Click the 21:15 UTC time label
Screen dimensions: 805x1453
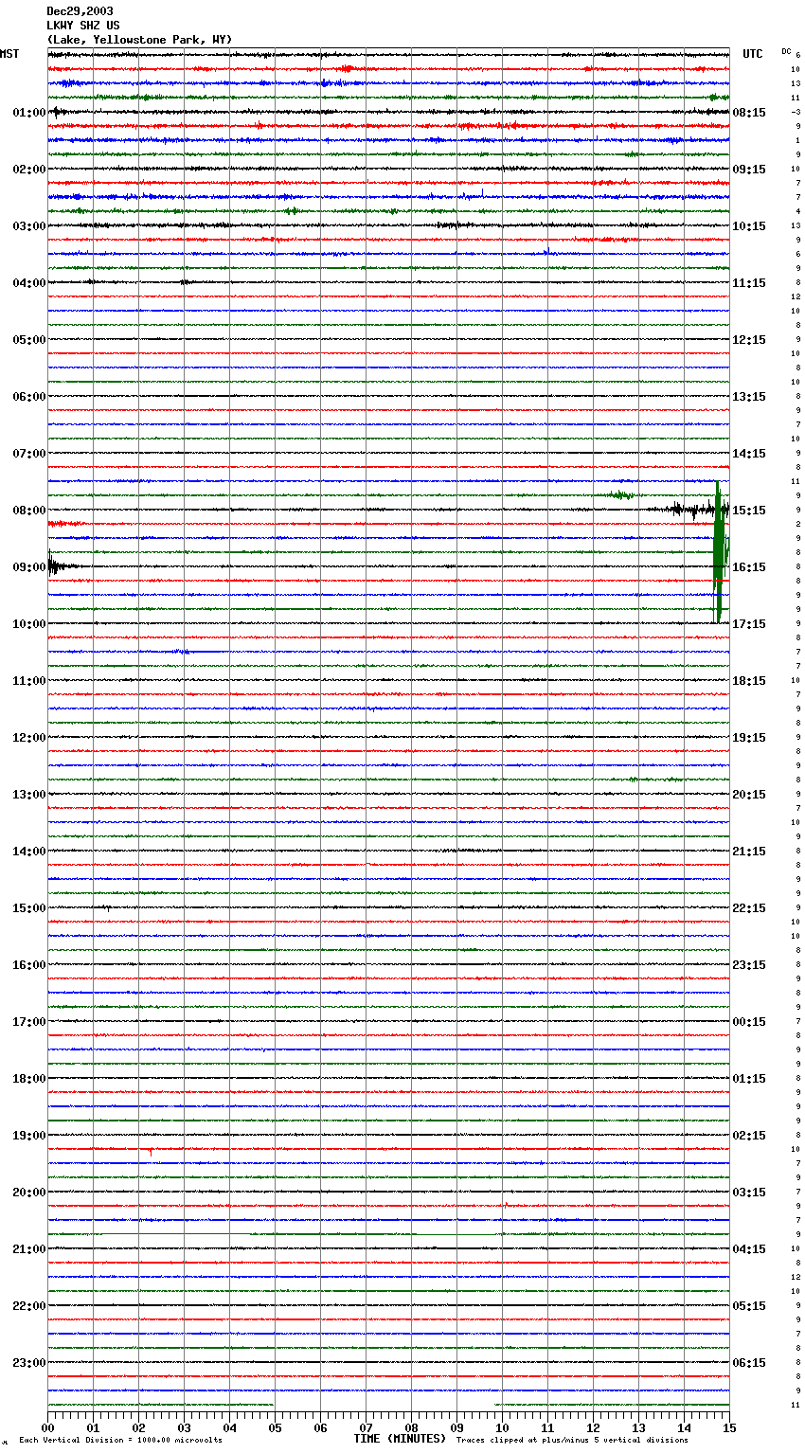pos(749,852)
